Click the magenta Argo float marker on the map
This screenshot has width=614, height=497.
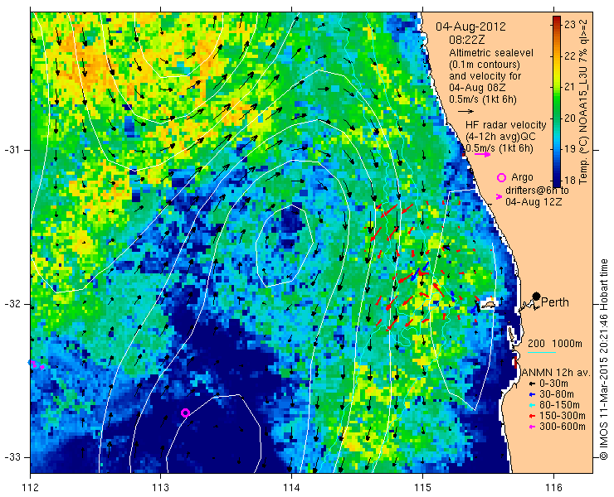click(186, 413)
